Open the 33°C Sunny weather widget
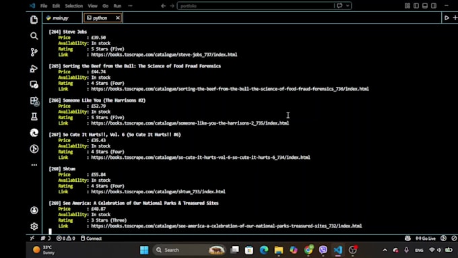Viewport: 458px width, 258px height. [44, 250]
